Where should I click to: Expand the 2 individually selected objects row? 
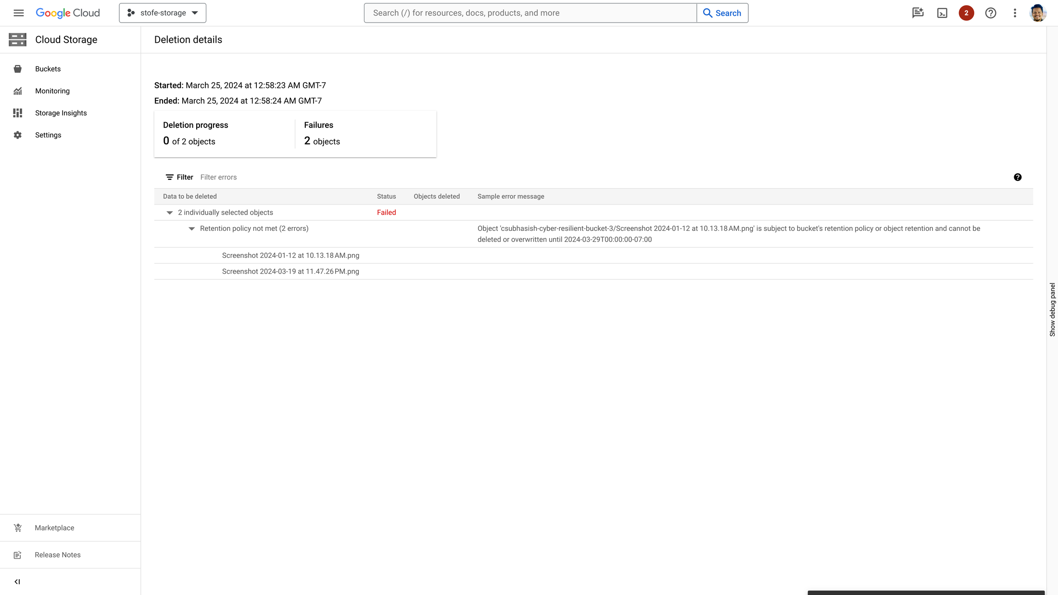tap(169, 213)
